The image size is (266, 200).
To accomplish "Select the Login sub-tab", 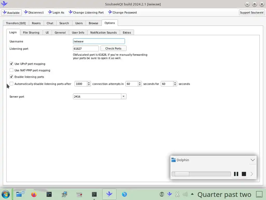I will (x=13, y=32).
